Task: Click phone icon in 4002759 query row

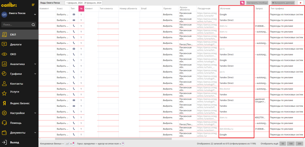Action: [x=74, y=117]
